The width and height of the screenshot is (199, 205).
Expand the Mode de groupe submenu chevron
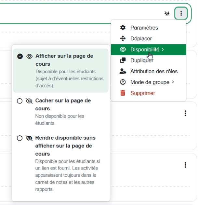(x=173, y=82)
